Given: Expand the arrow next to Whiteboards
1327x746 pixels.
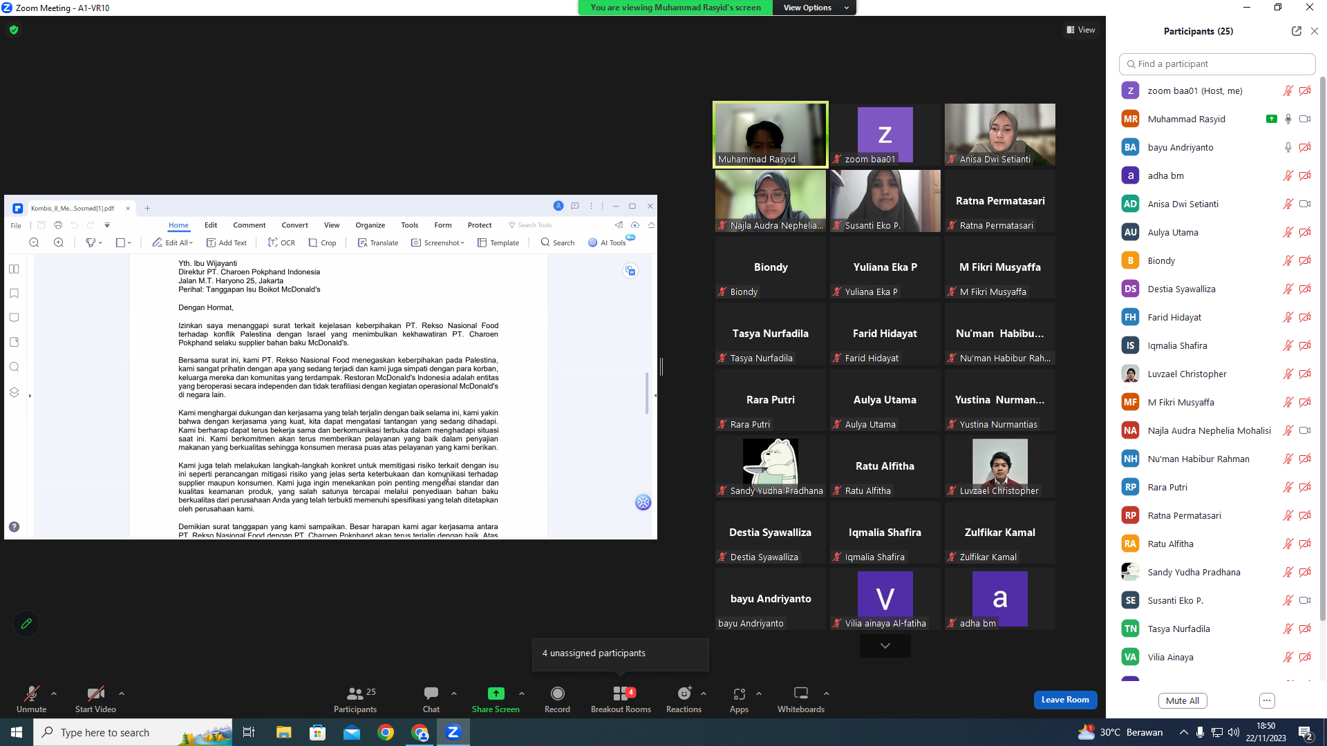Looking at the screenshot, I should (x=827, y=694).
